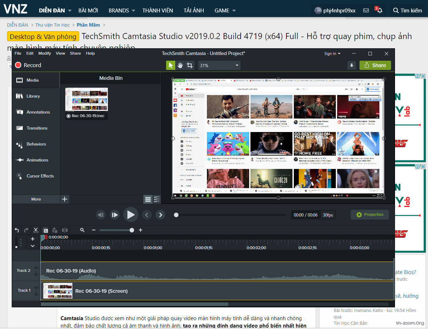428x329 pixels.
Task: Switch Media Bin to list view
Action: pyautogui.click(x=157, y=199)
